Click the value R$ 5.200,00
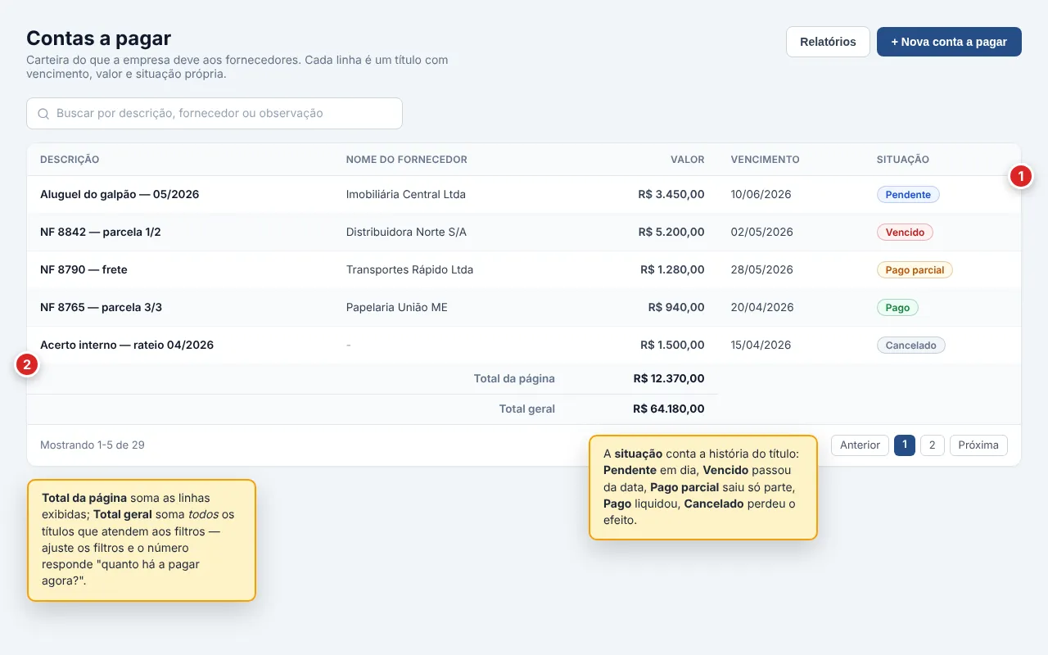1048x655 pixels. [x=671, y=233]
